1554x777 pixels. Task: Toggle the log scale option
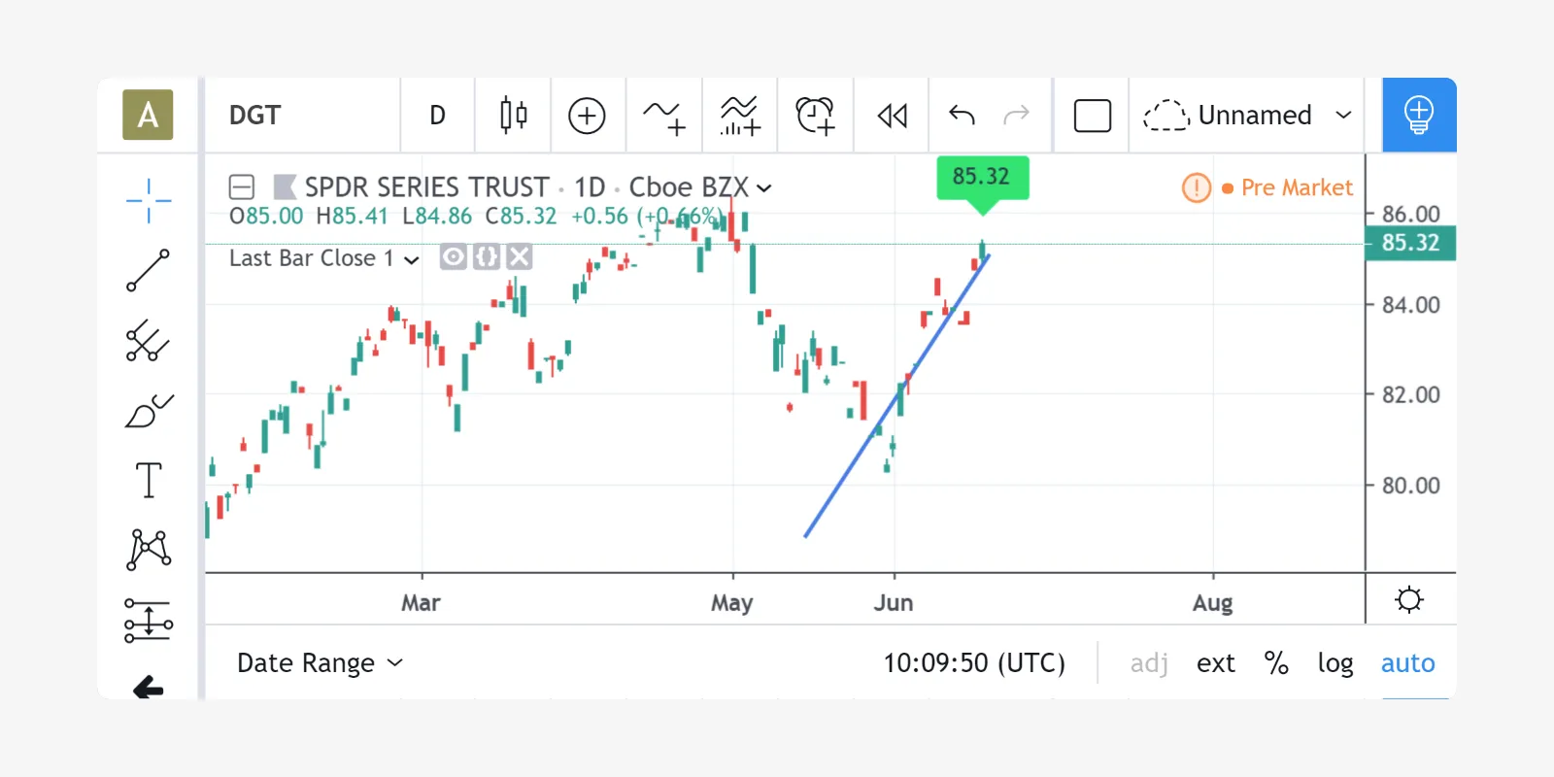point(1335,663)
